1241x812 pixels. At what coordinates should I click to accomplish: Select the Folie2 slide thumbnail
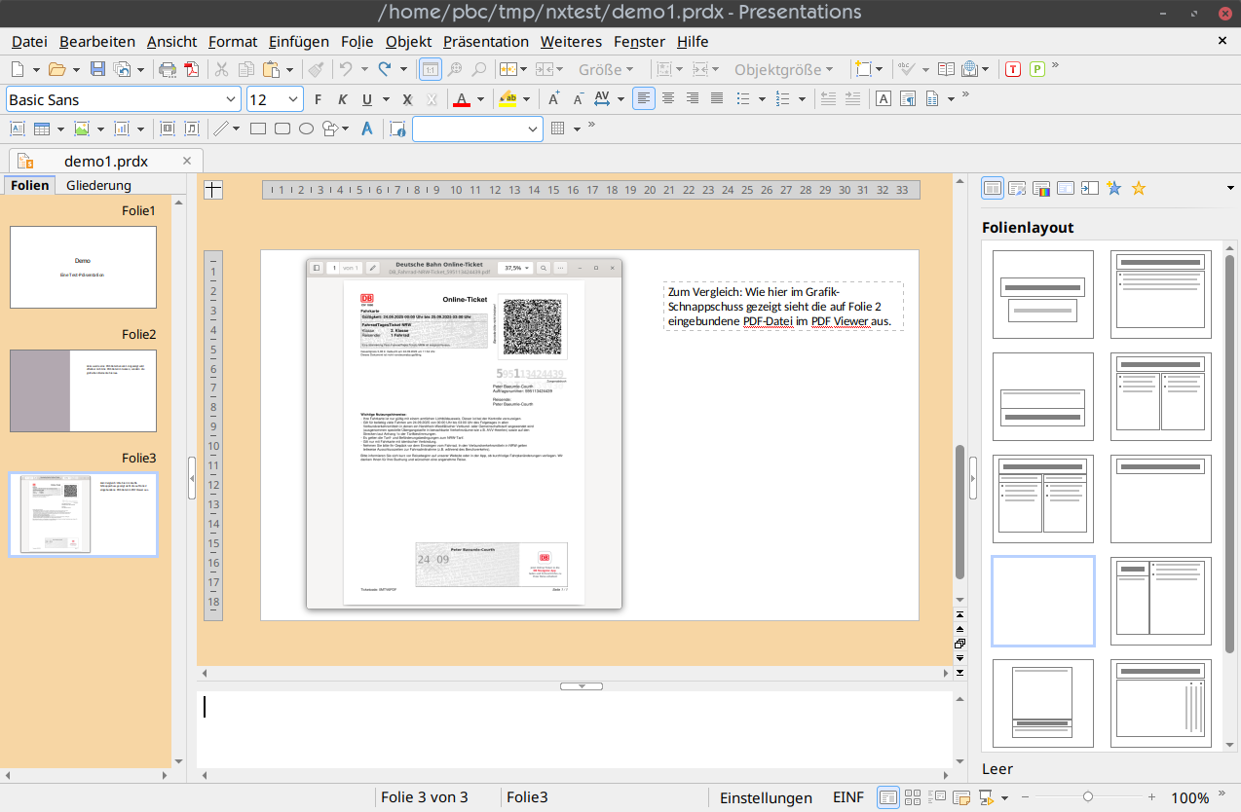pos(83,390)
